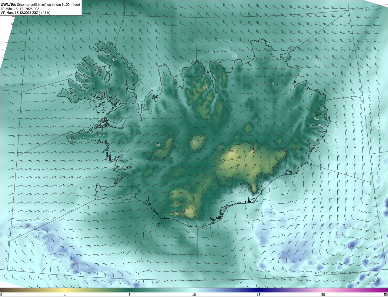The width and height of the screenshot is (388, 297).
Task: Click the 4.8 value label
Action: point(72,139)
